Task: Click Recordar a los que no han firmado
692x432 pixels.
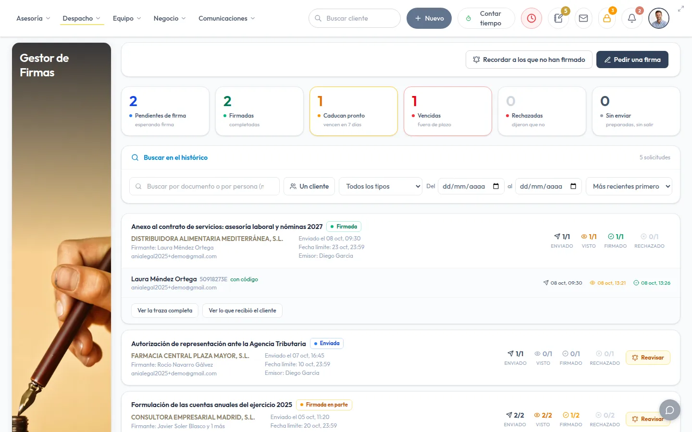Action: point(529,60)
